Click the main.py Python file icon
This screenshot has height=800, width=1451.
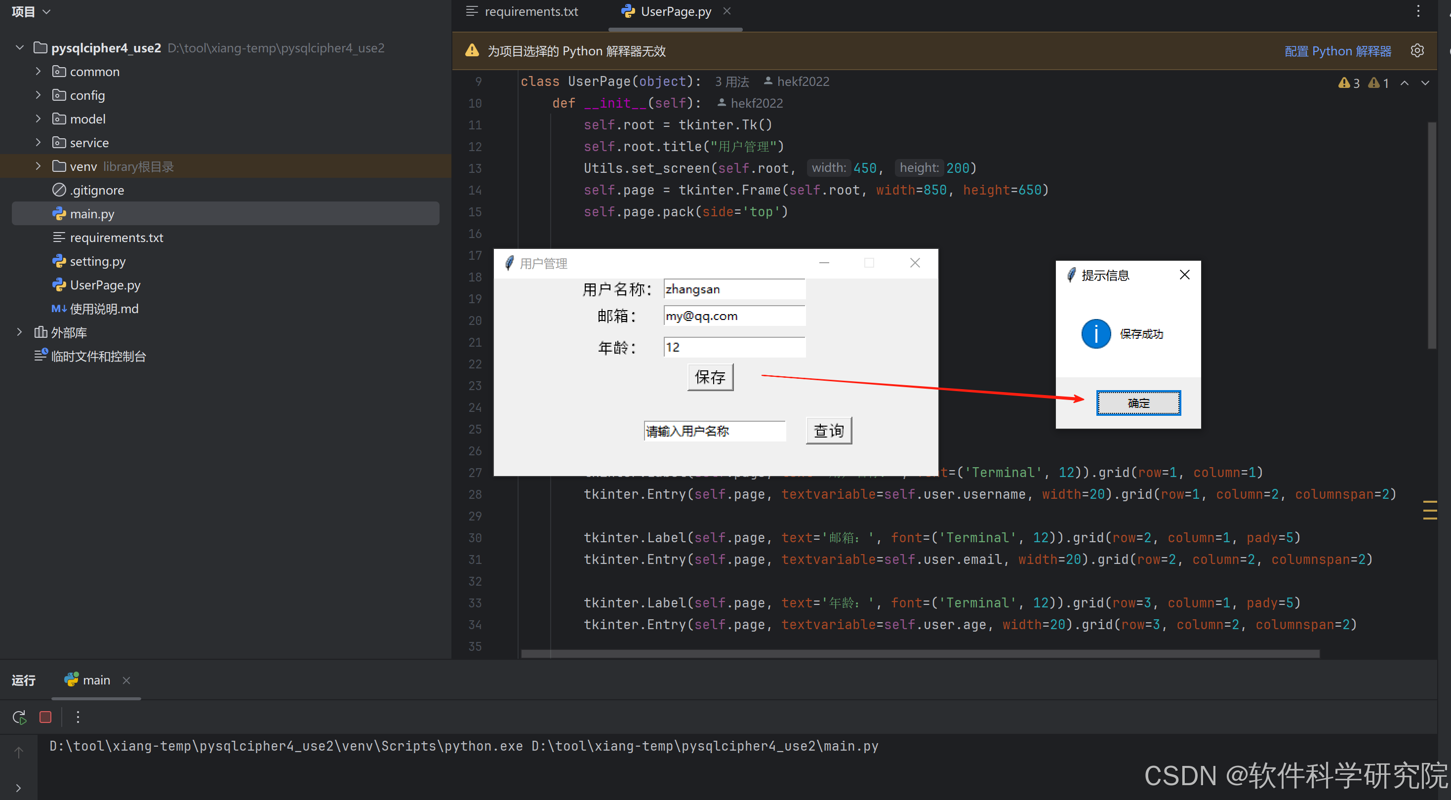[59, 213]
